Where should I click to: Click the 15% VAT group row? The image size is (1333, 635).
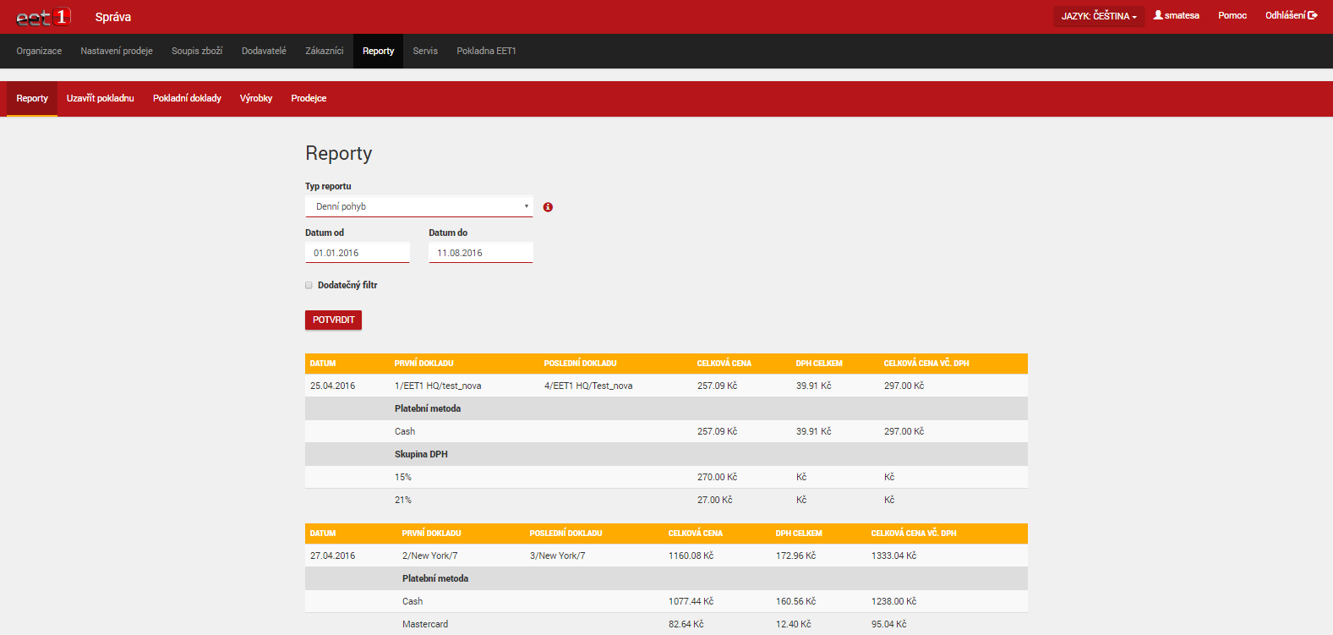pyautogui.click(x=666, y=477)
